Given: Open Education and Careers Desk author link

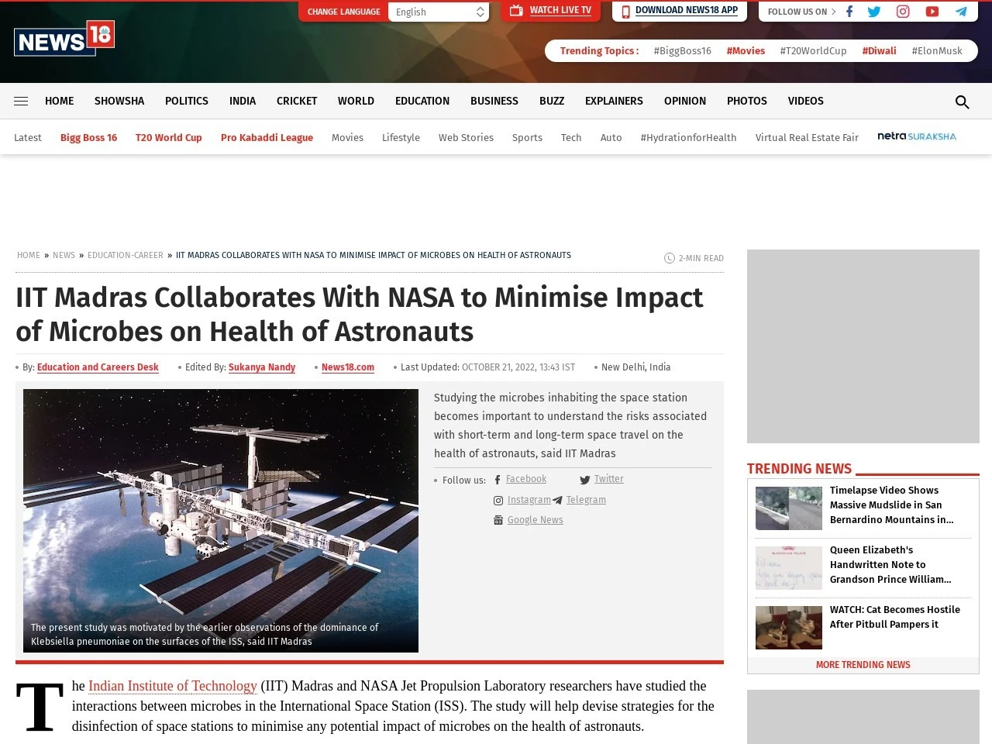Looking at the screenshot, I should tap(98, 367).
